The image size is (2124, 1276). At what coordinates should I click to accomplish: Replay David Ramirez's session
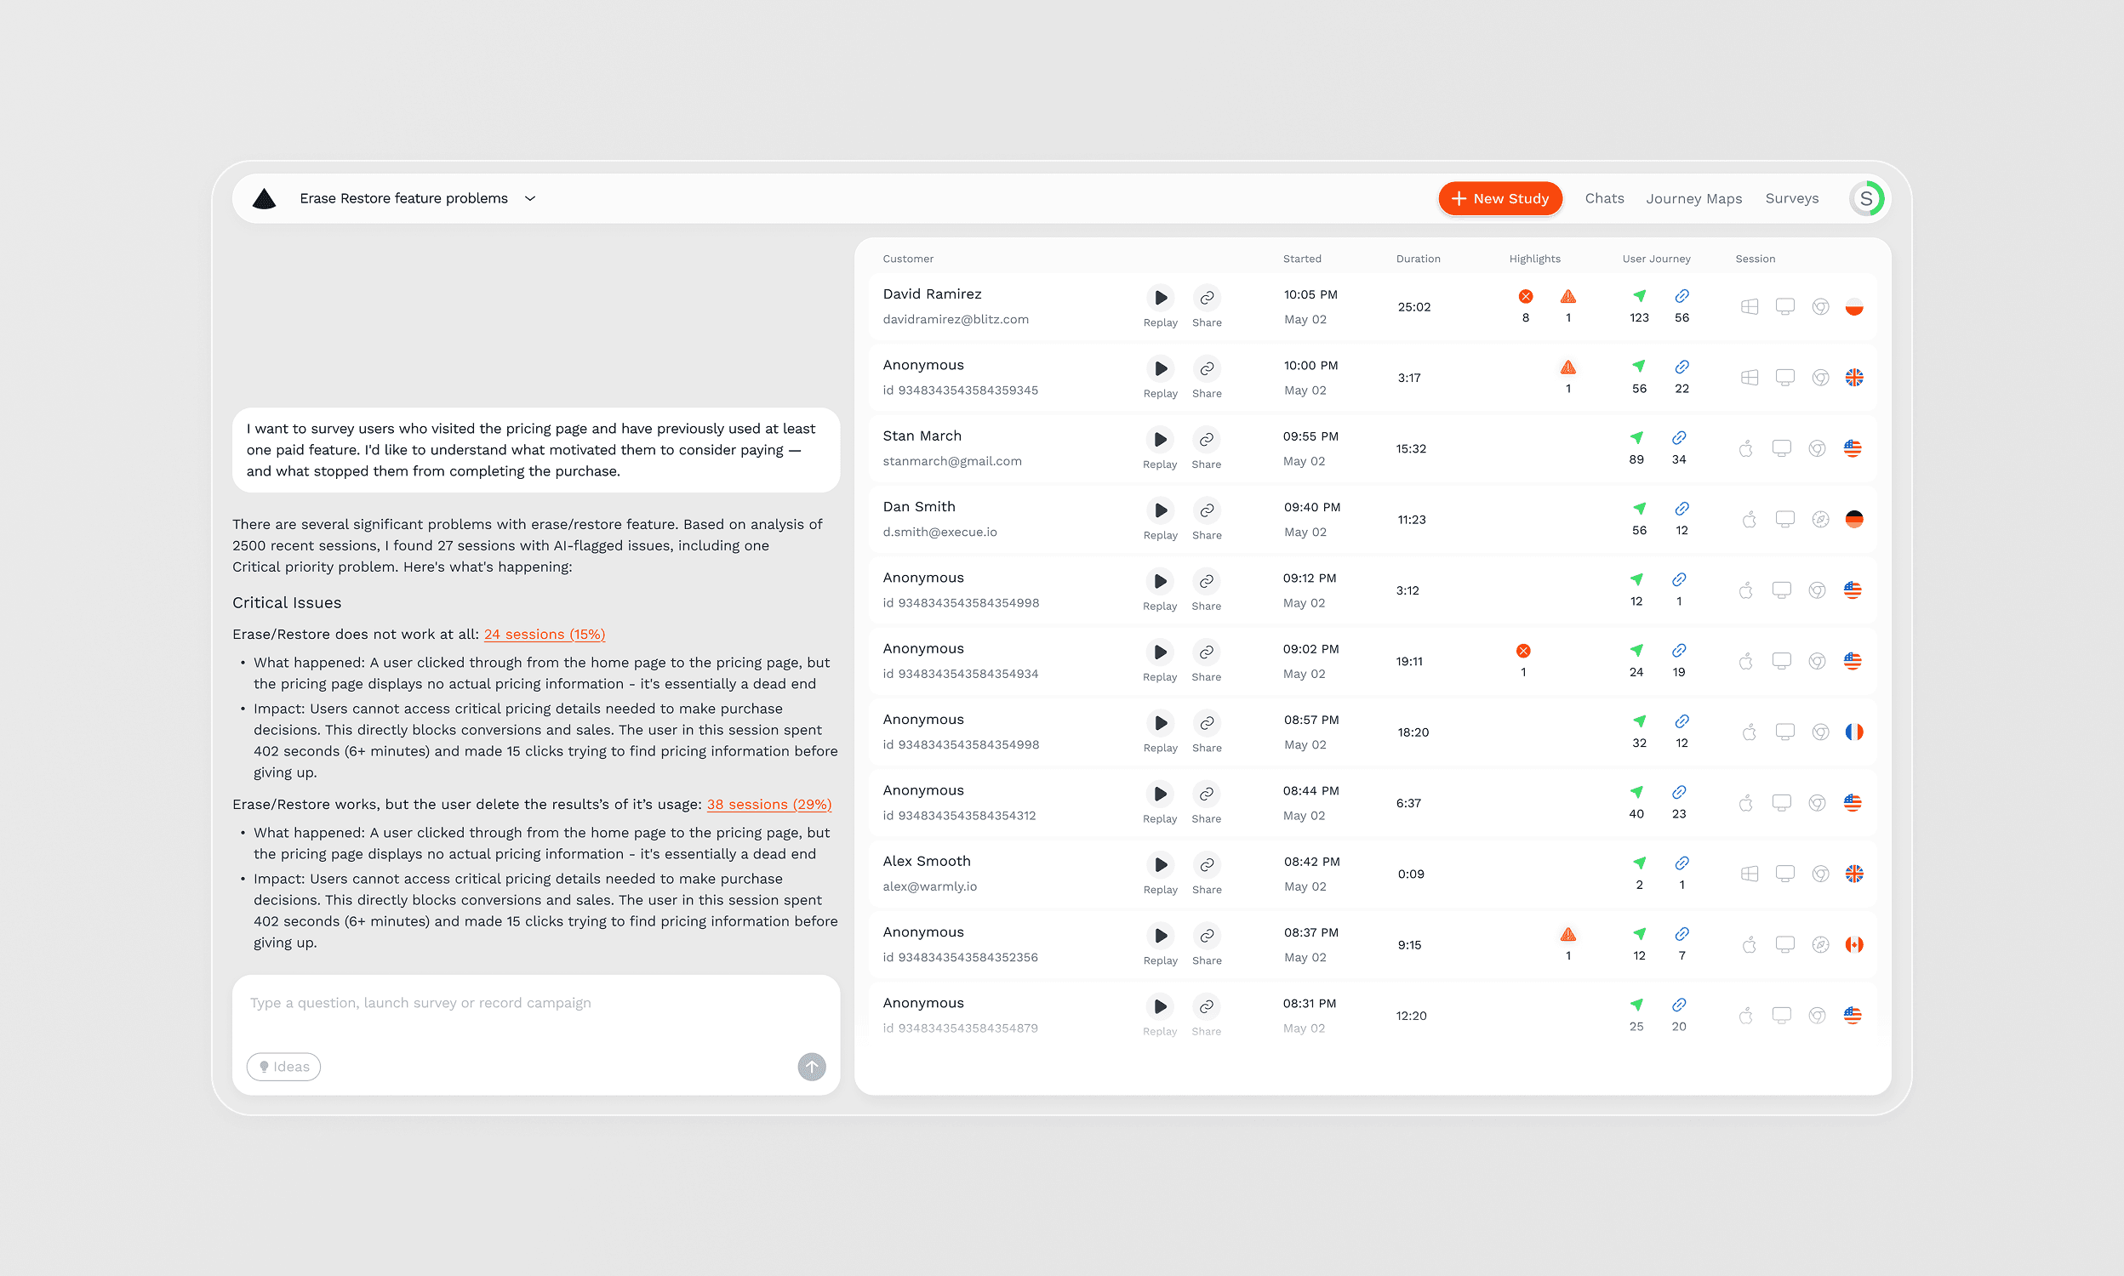pyautogui.click(x=1160, y=298)
